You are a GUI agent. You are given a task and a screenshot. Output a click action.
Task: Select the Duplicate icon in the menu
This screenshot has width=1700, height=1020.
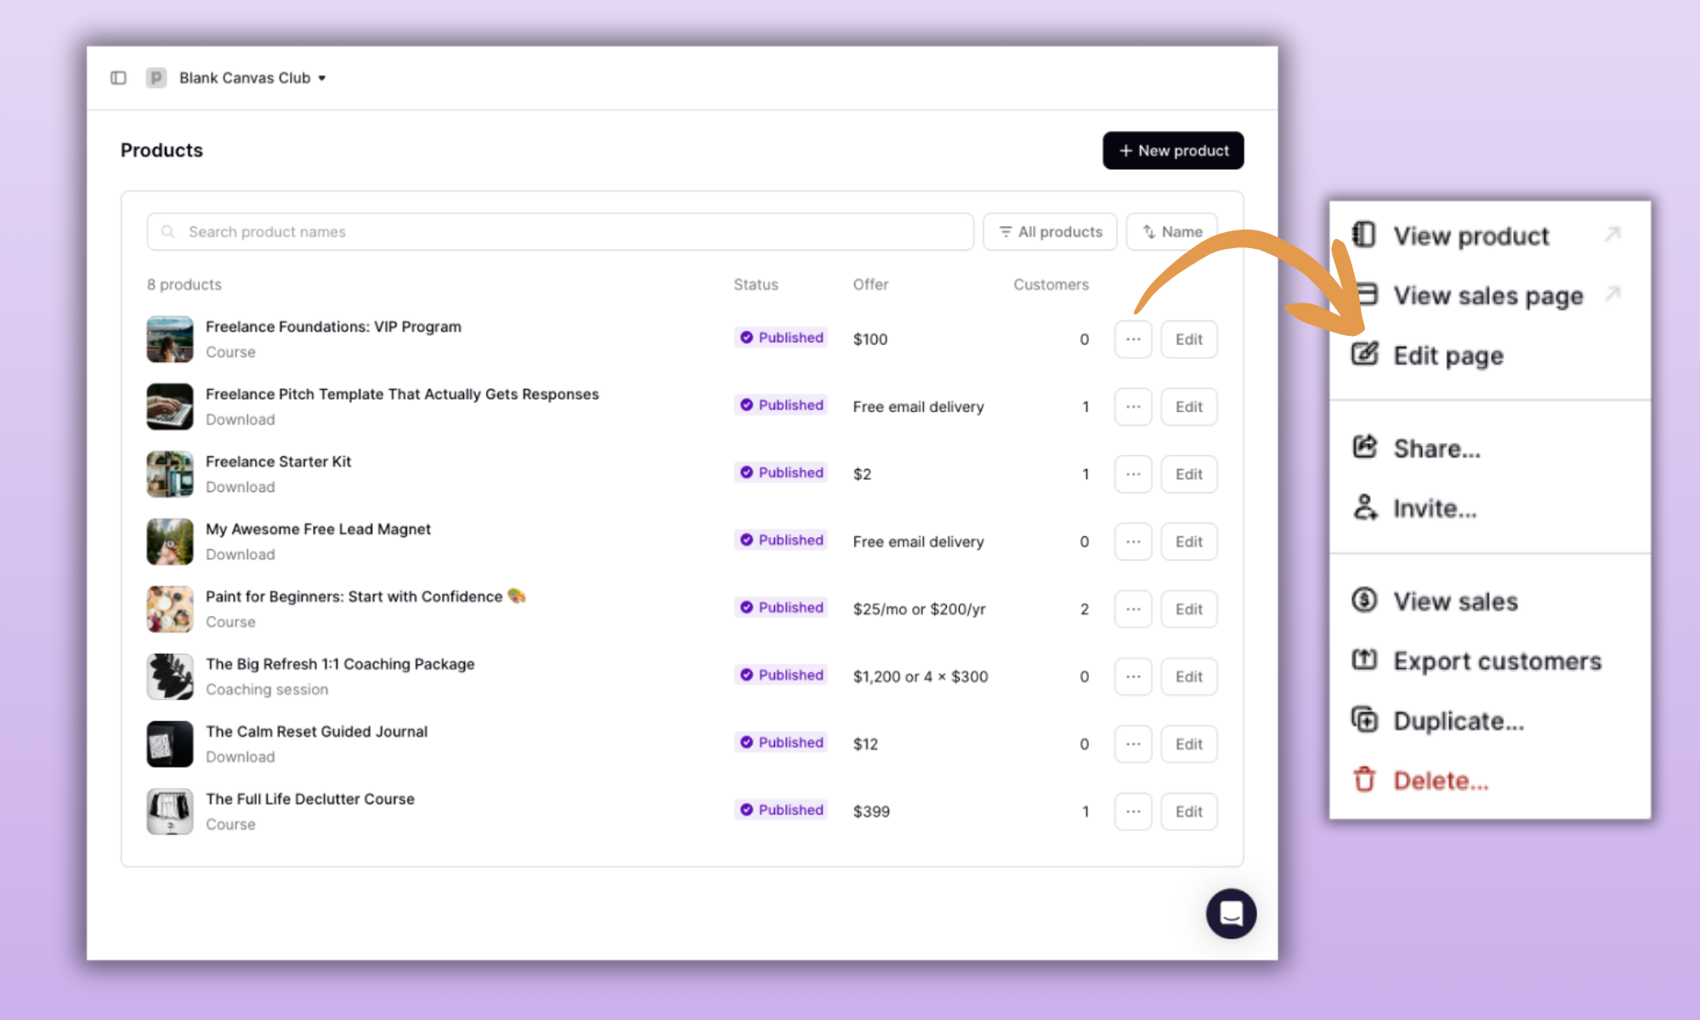(1365, 720)
